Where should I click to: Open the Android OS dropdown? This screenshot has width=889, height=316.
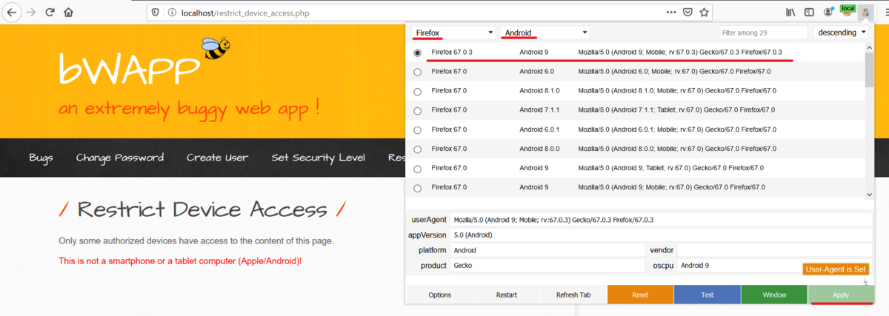pyautogui.click(x=545, y=33)
